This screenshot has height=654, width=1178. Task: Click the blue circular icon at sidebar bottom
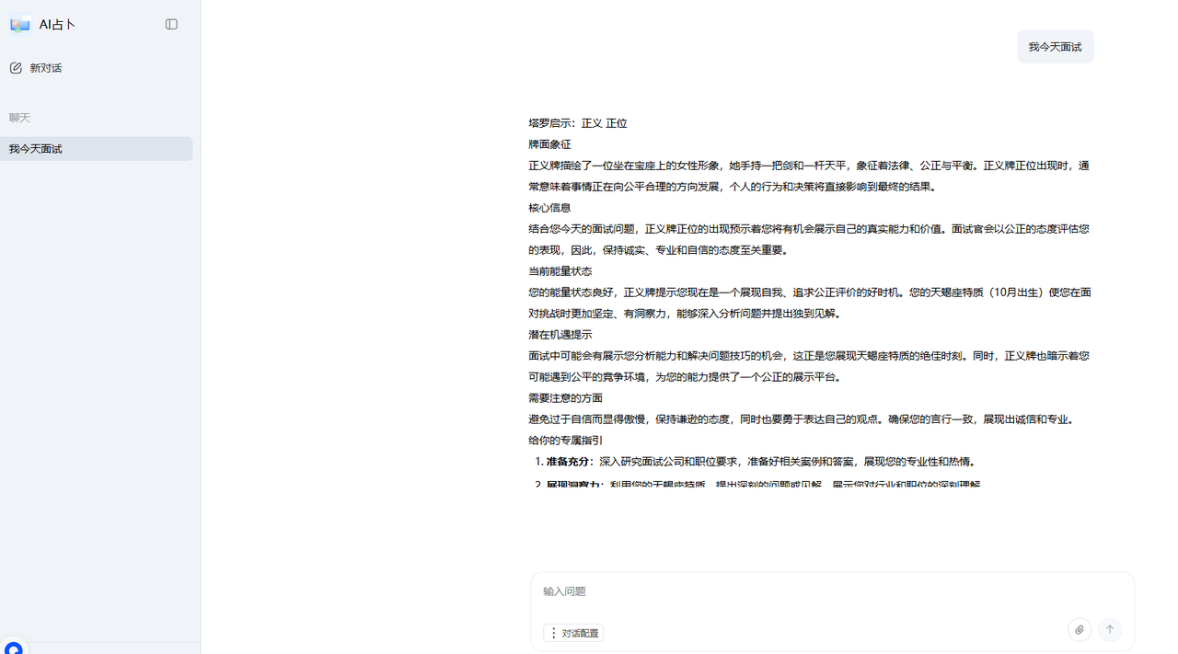pyautogui.click(x=14, y=648)
